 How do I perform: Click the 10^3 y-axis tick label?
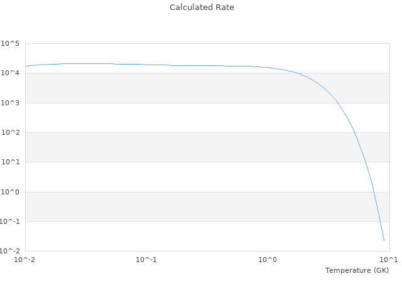[x=10, y=103]
